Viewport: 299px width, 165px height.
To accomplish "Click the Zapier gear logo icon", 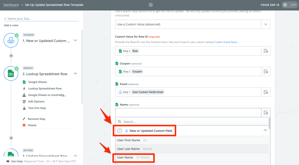I will point(151,5).
